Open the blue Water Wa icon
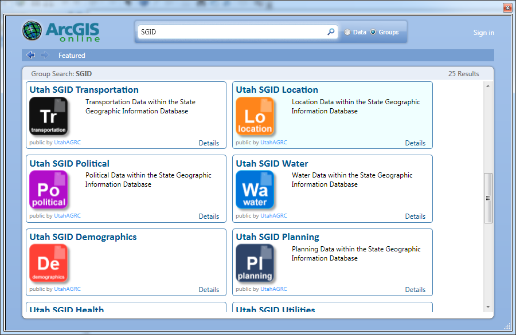 (255, 190)
